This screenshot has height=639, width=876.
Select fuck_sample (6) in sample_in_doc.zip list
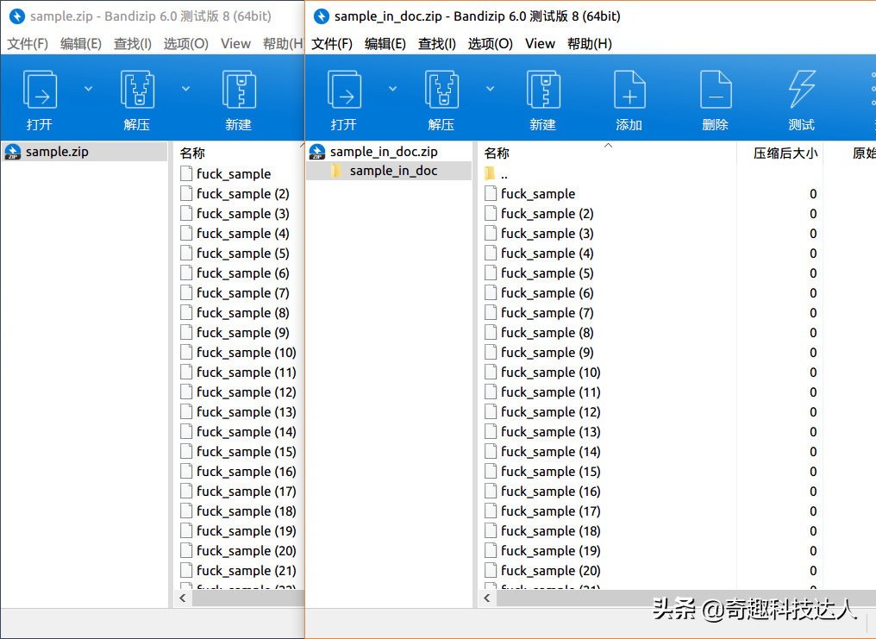tap(547, 293)
